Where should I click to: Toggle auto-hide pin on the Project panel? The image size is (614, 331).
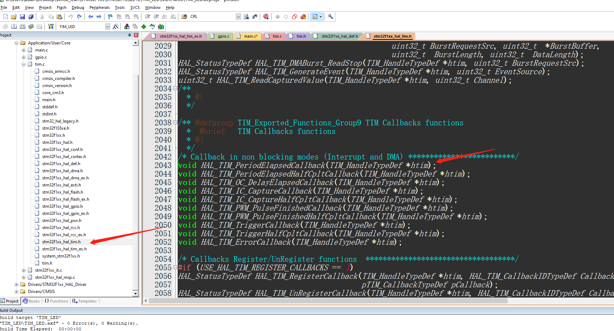(130, 35)
